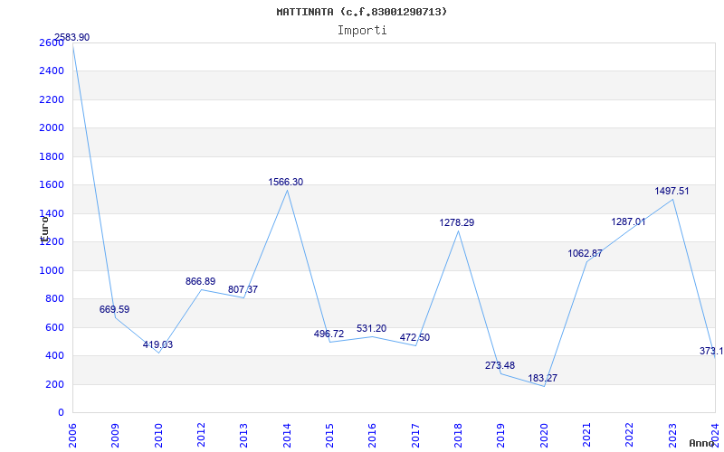724x452 pixels.
Task: Select the 1062.87 data label
Action: click(585, 253)
